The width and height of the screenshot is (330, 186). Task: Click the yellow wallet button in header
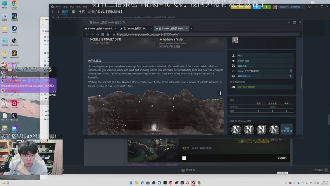[x=241, y=7]
